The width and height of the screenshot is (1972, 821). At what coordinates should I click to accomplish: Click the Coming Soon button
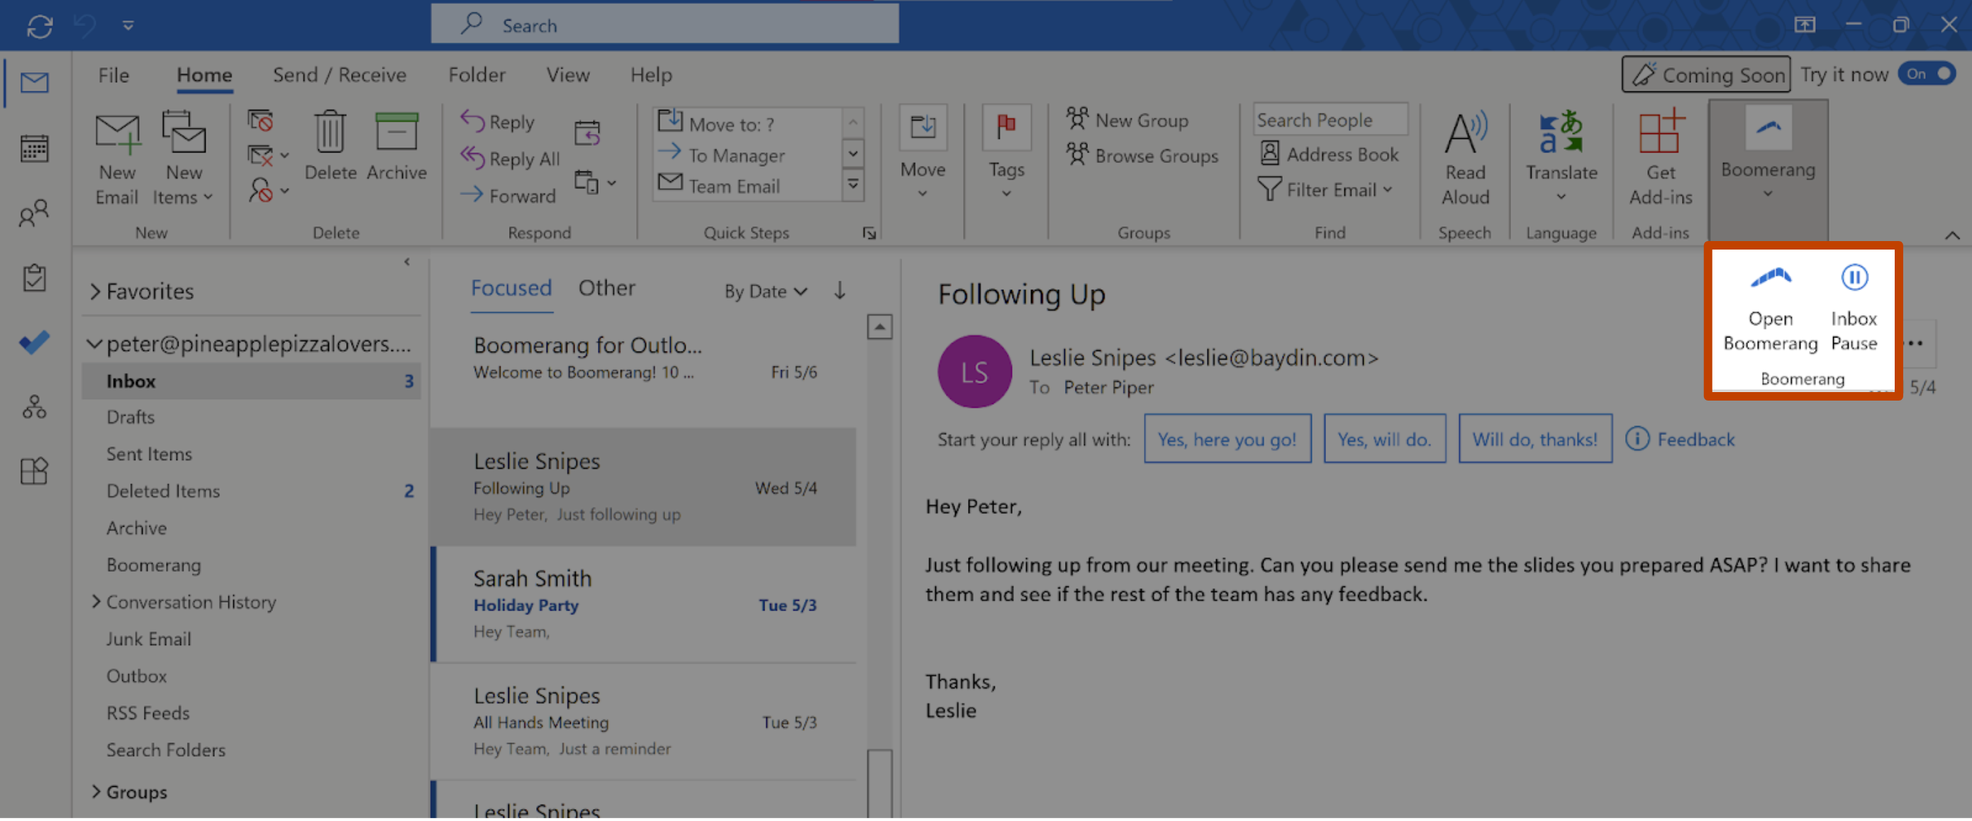pyautogui.click(x=1705, y=74)
